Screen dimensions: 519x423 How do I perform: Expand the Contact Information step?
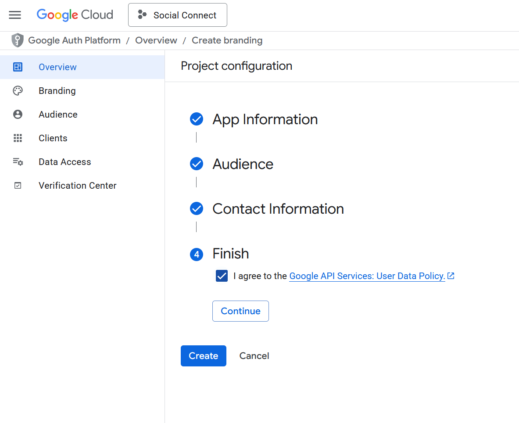278,209
